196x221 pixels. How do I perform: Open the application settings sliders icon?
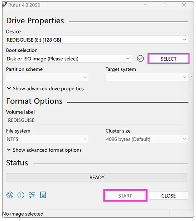32,195
